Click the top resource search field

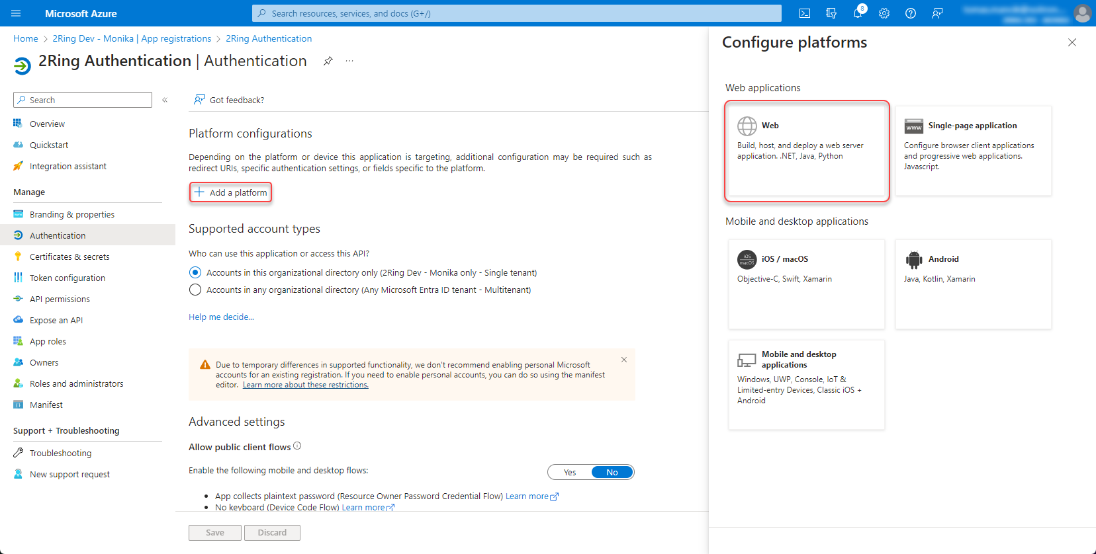tap(516, 13)
